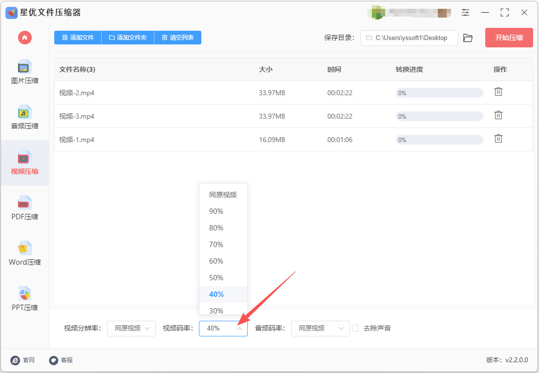Choose 90% bitrate option

click(223, 211)
